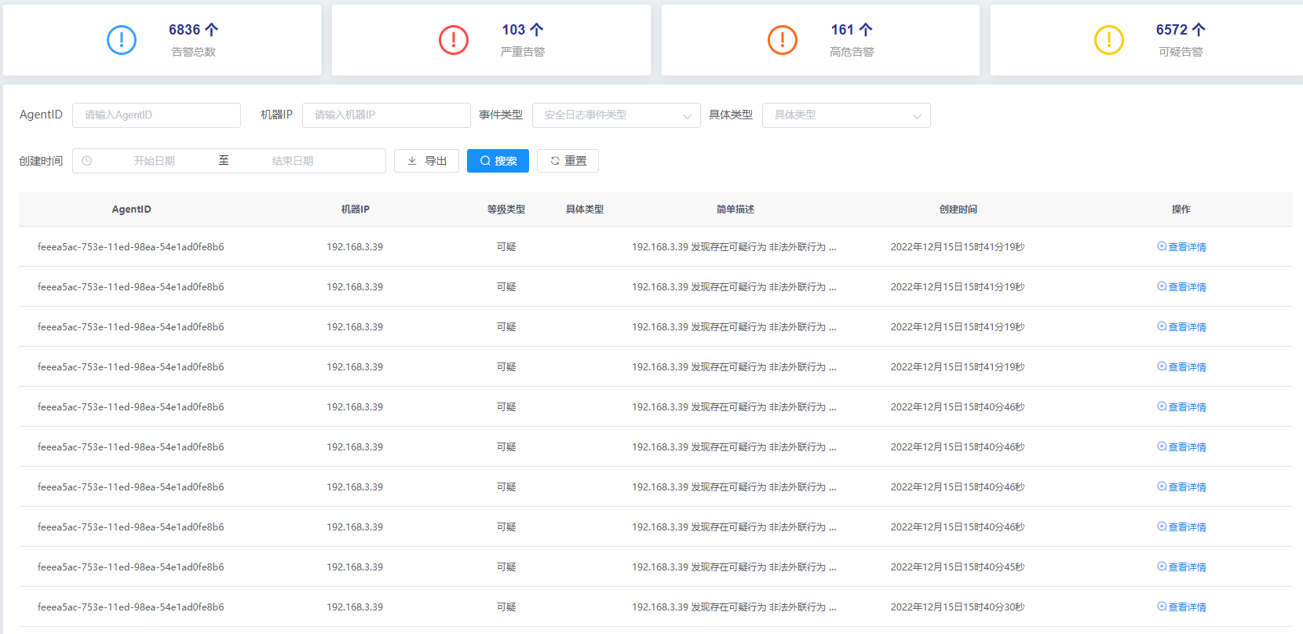The height and width of the screenshot is (634, 1303).
Task: Click the 103 severe alert count
Action: pos(513,30)
